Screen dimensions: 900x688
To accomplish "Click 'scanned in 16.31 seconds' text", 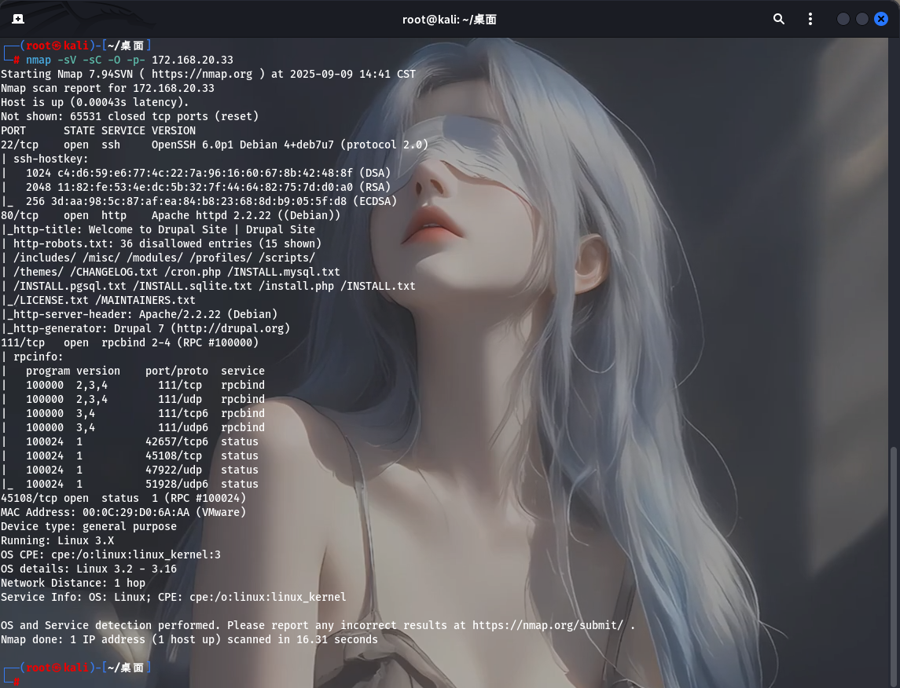I will 303,640.
